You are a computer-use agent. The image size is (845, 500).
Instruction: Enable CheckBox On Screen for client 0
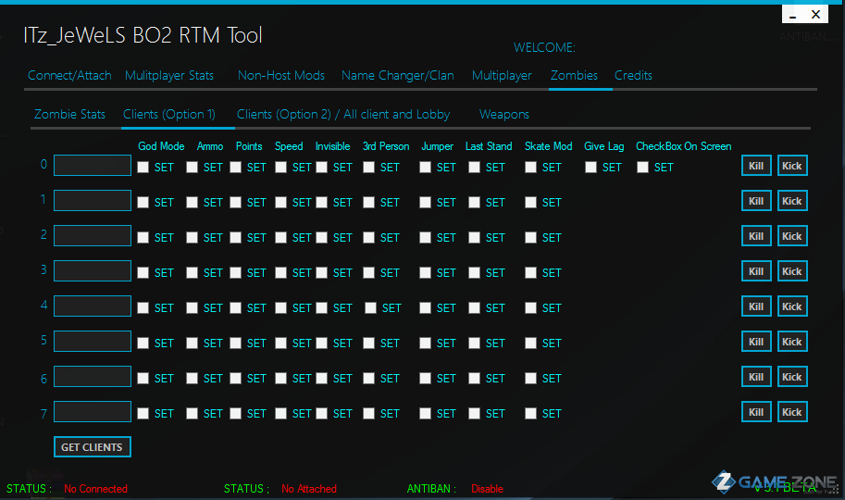[x=642, y=168]
